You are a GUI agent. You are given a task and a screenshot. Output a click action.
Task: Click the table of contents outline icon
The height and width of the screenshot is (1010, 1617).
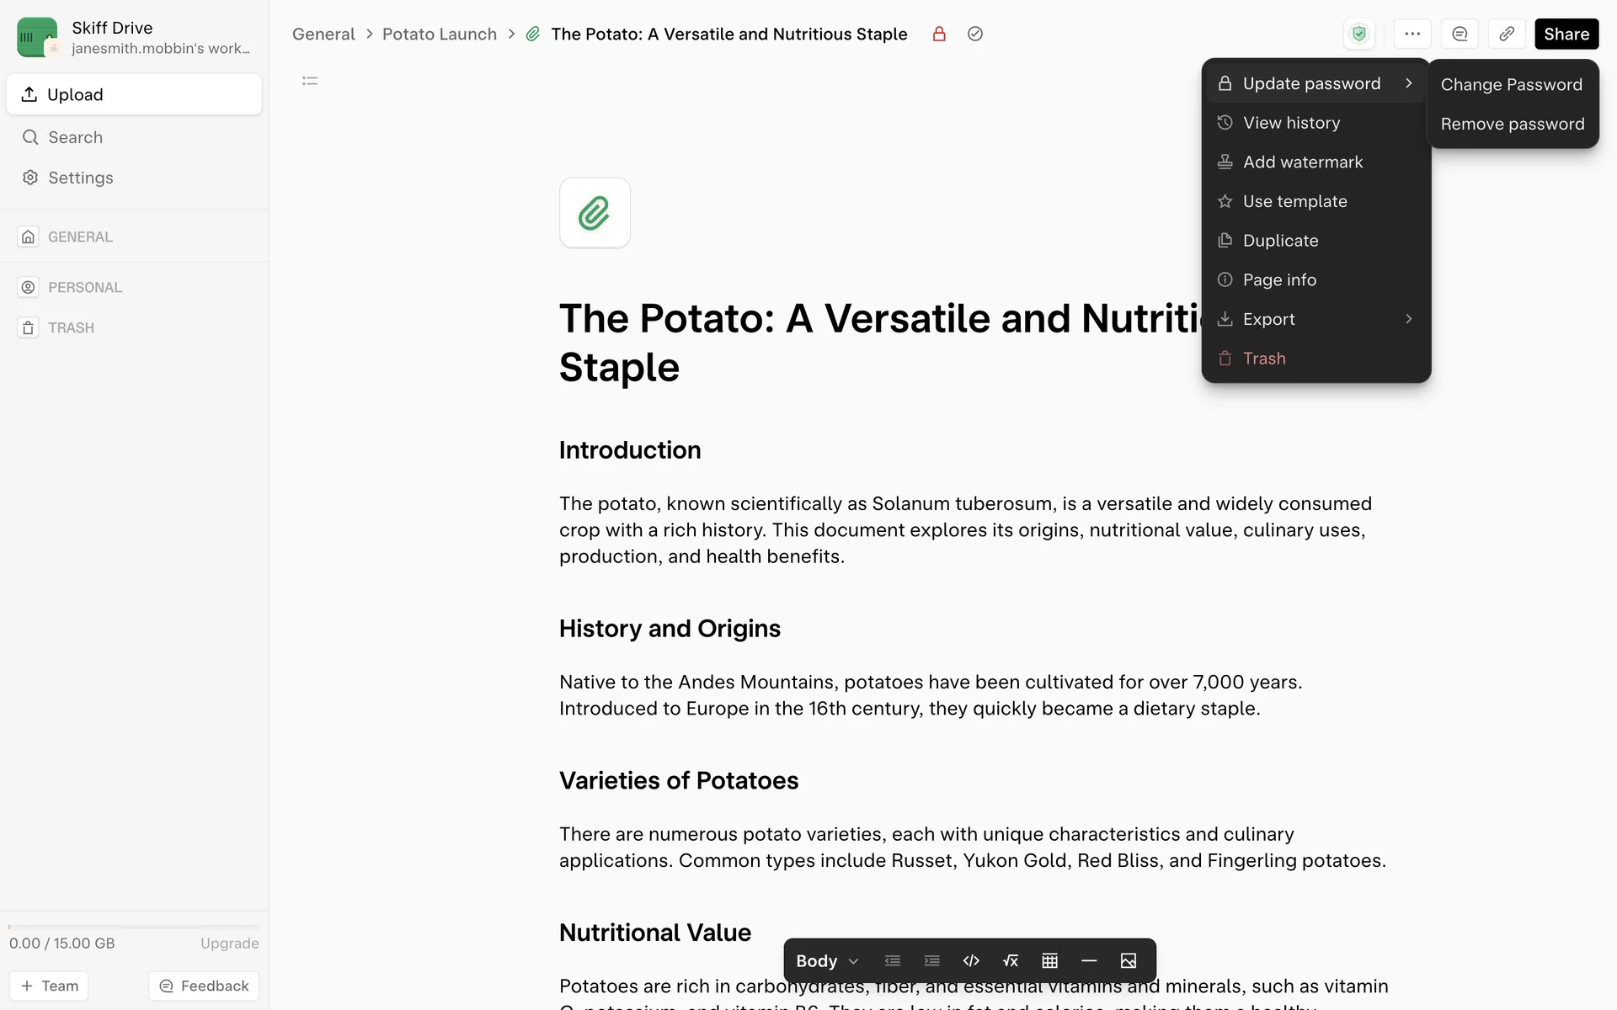click(x=310, y=81)
